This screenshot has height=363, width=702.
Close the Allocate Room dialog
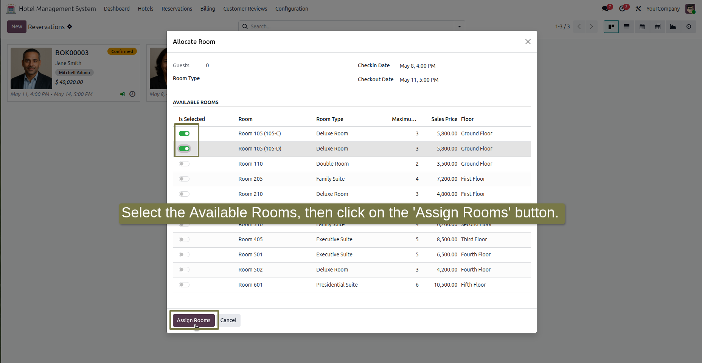coord(528,42)
